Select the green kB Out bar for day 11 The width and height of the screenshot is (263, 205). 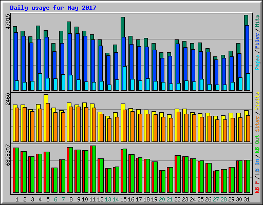coord(94,169)
